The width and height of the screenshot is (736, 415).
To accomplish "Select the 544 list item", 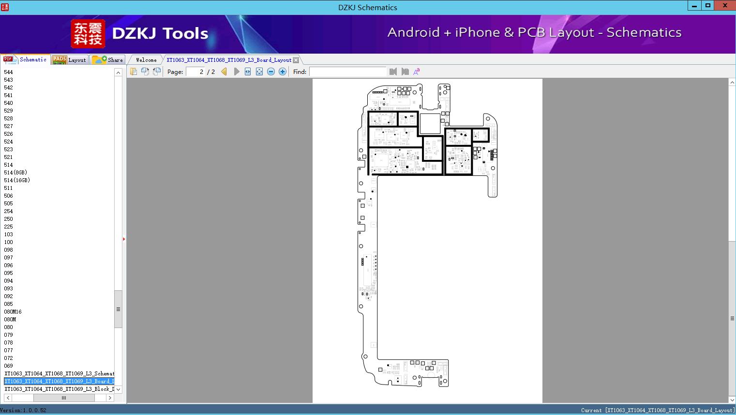I will pos(9,72).
